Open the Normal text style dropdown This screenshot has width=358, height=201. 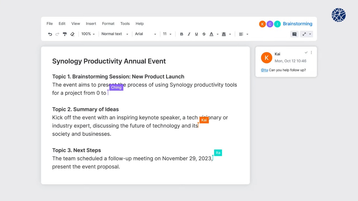point(115,34)
